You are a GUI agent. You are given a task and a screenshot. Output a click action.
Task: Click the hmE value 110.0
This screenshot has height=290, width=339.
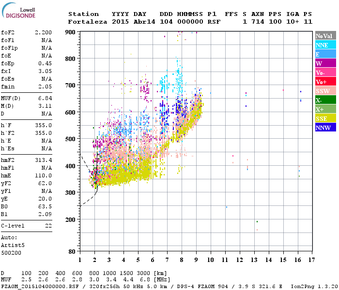43,176
